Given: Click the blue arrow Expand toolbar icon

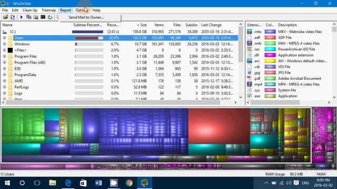Looking at the screenshot, I should pos(21,17).
